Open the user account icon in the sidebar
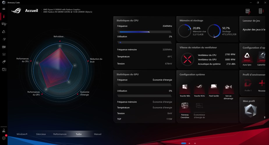This screenshot has height=145, width=269. pos(4,130)
